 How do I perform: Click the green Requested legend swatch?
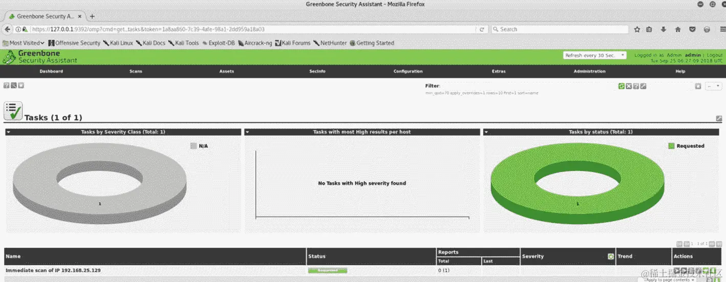tap(671, 146)
